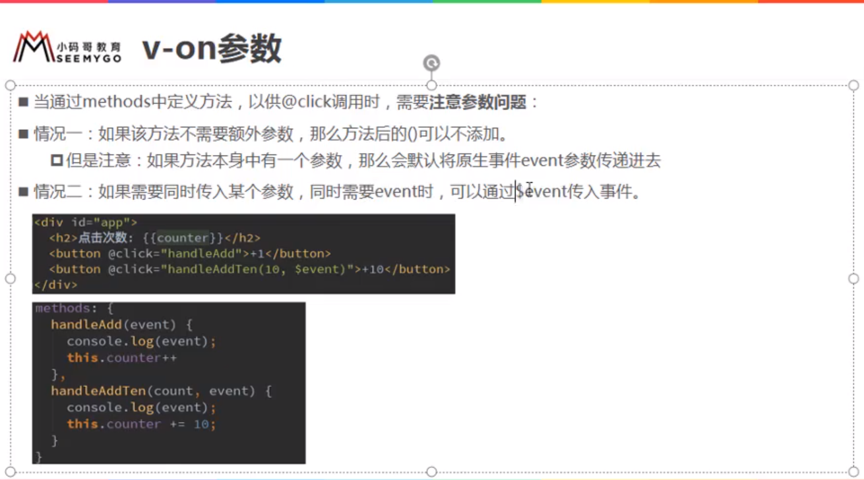Viewport: 864px width, 480px height.
Task: Click the rotation handle above the text box
Action: pyautogui.click(x=431, y=63)
